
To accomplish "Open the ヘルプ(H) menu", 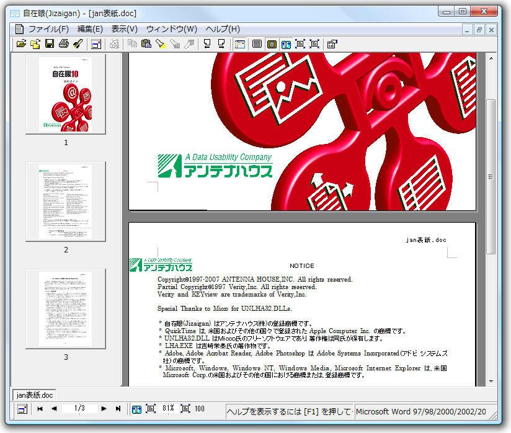I will [223, 29].
